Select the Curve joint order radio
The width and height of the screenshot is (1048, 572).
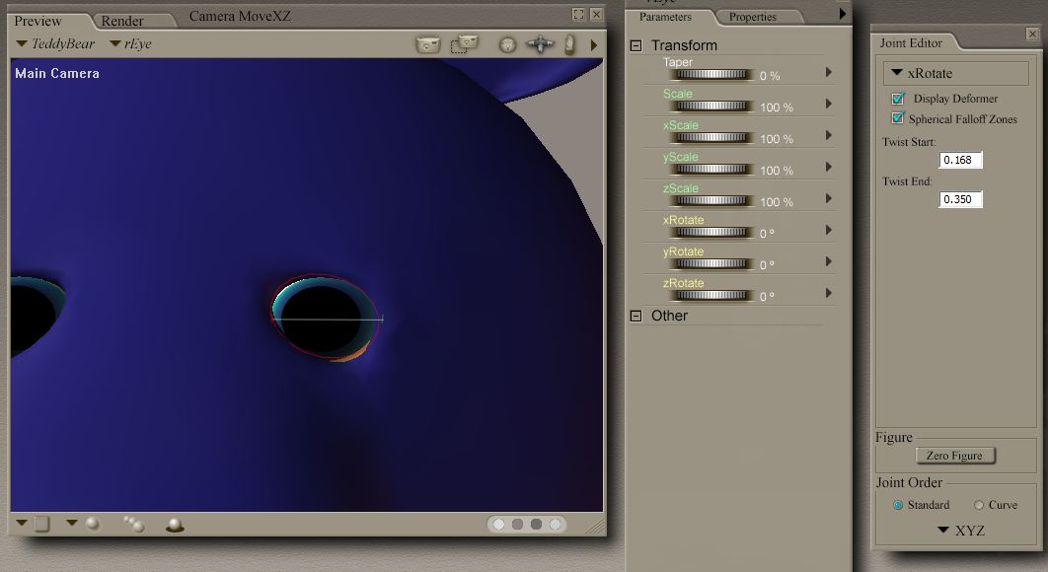click(x=979, y=505)
